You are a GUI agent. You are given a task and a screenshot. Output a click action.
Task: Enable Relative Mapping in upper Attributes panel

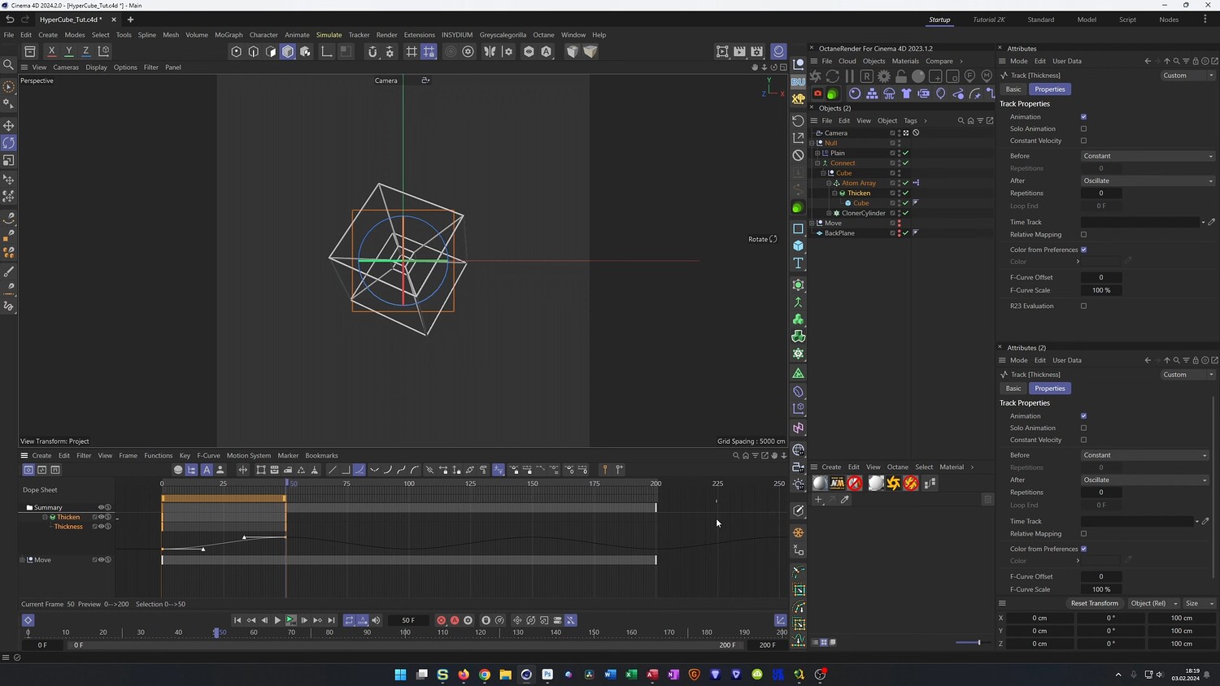pos(1083,235)
